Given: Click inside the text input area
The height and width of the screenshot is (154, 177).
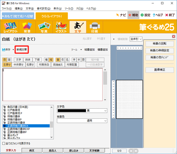Looking at the screenshot, I should 52,85.
